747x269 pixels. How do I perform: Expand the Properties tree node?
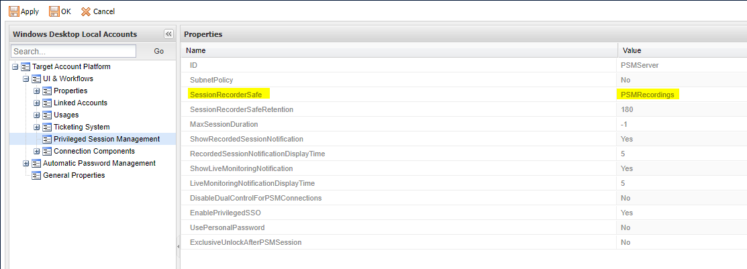point(37,91)
